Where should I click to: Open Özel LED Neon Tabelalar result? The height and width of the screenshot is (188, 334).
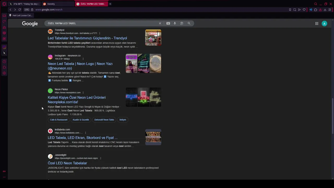67,163
